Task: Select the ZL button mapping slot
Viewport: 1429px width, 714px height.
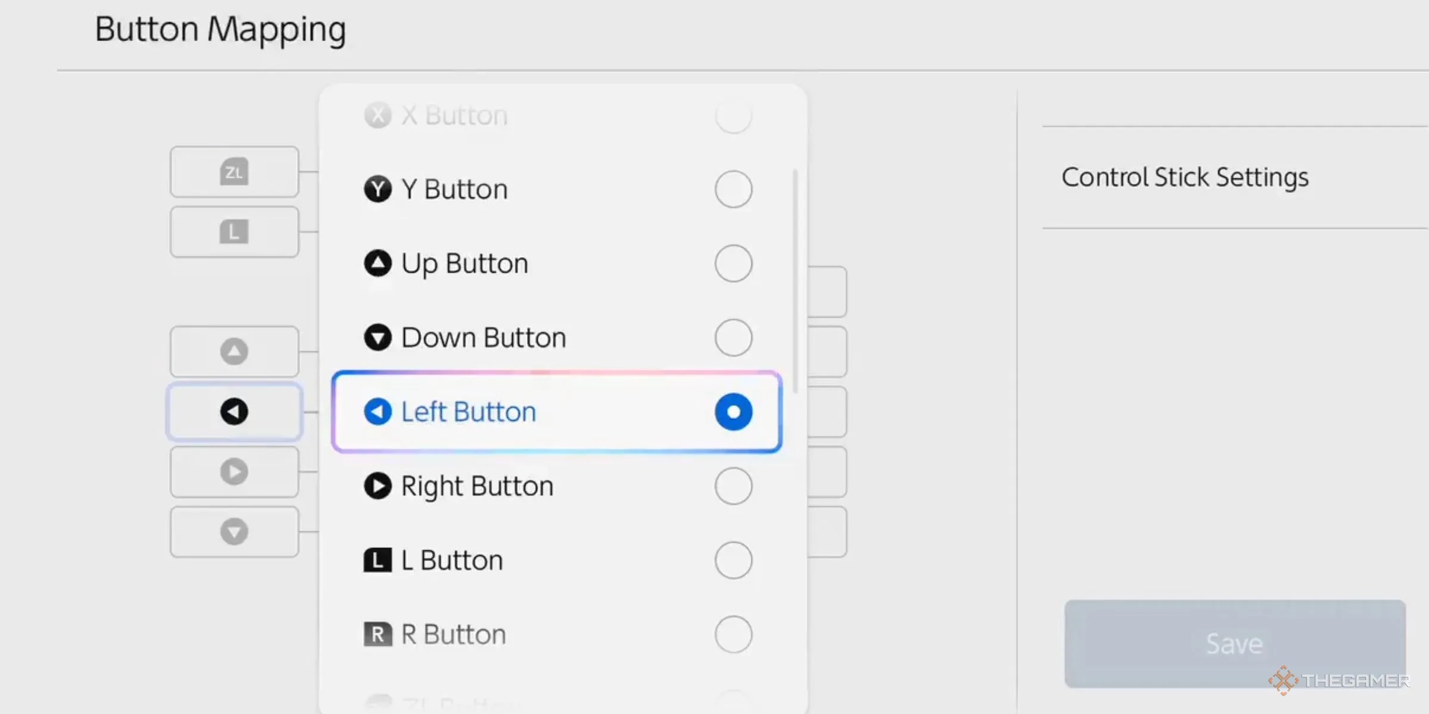Action: pos(234,172)
